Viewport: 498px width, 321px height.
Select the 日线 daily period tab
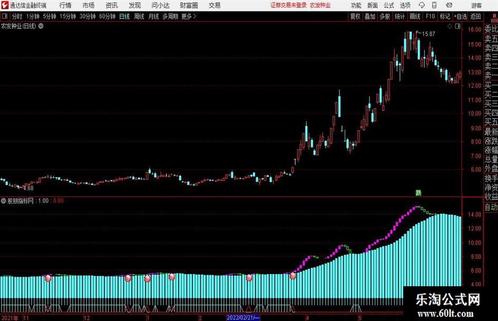pos(124,16)
